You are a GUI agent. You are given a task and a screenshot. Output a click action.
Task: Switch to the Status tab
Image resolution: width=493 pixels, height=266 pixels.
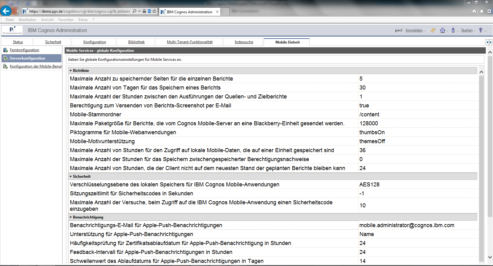18,42
